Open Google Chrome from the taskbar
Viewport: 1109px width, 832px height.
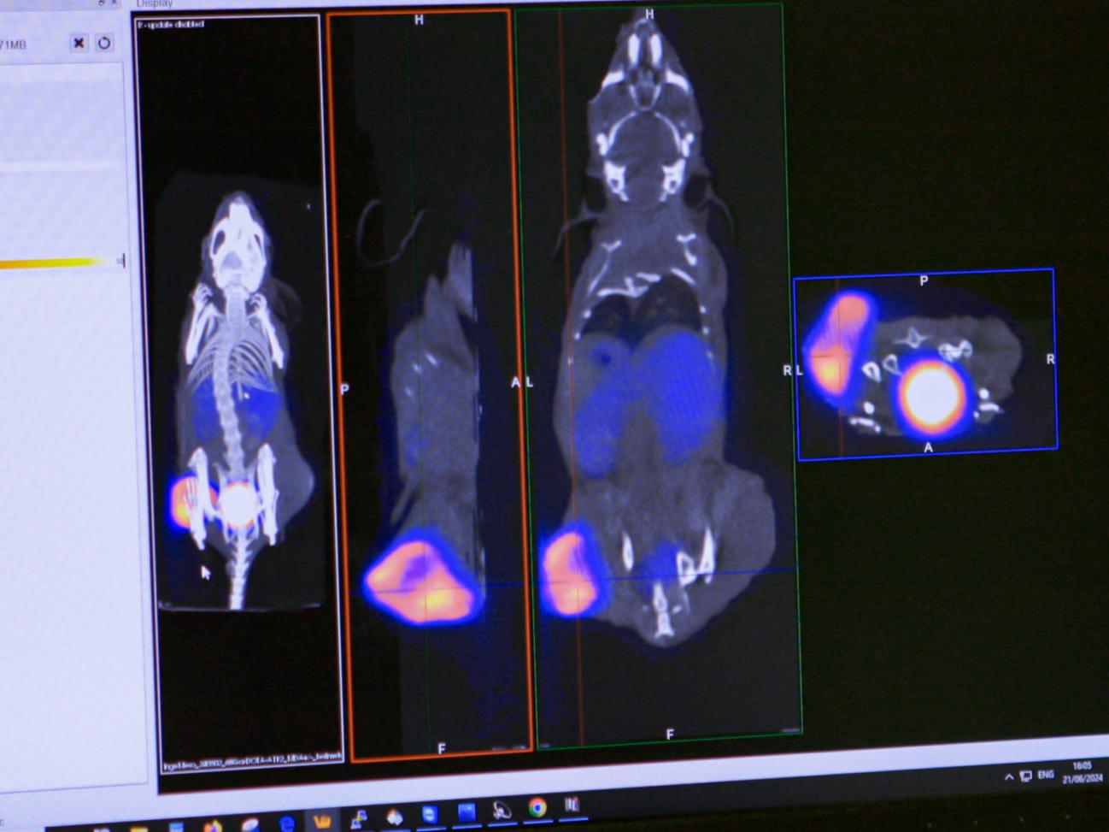[x=537, y=808]
